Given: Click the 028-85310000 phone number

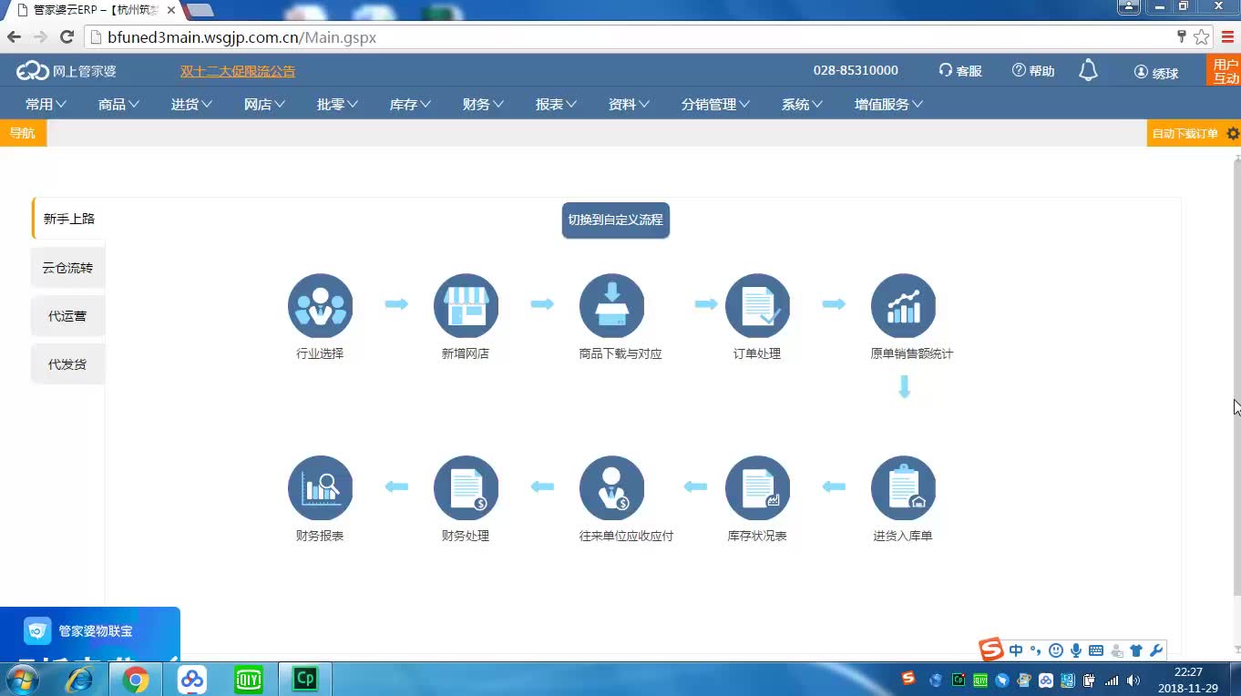Looking at the screenshot, I should click(856, 70).
